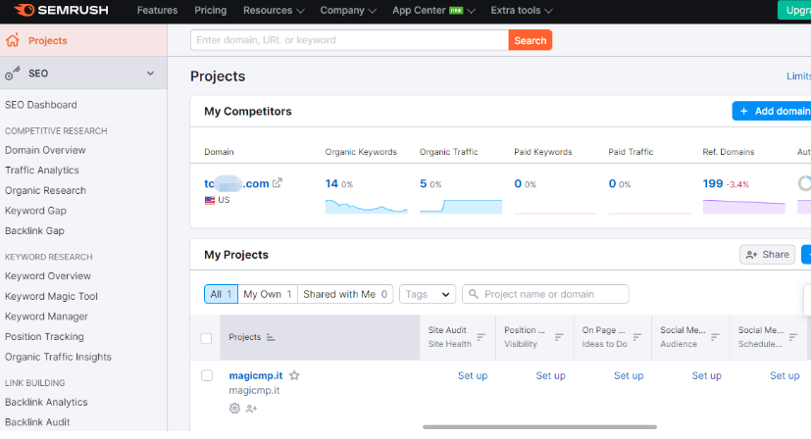
Task: Open magicmp.it project settings gear
Action: point(234,408)
